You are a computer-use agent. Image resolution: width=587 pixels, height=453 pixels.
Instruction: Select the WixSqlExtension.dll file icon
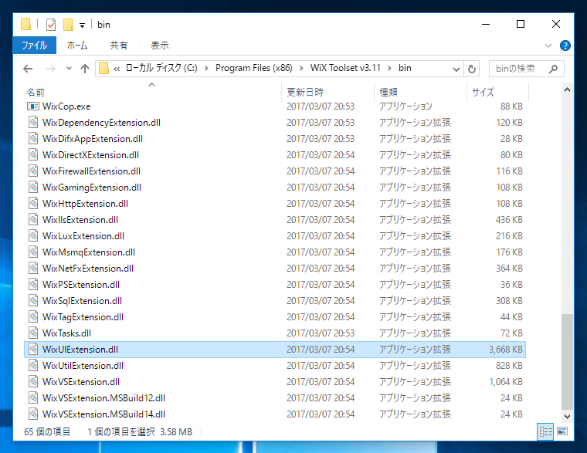coord(33,301)
